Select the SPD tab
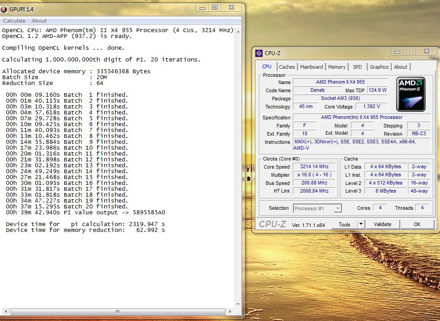 tap(358, 67)
